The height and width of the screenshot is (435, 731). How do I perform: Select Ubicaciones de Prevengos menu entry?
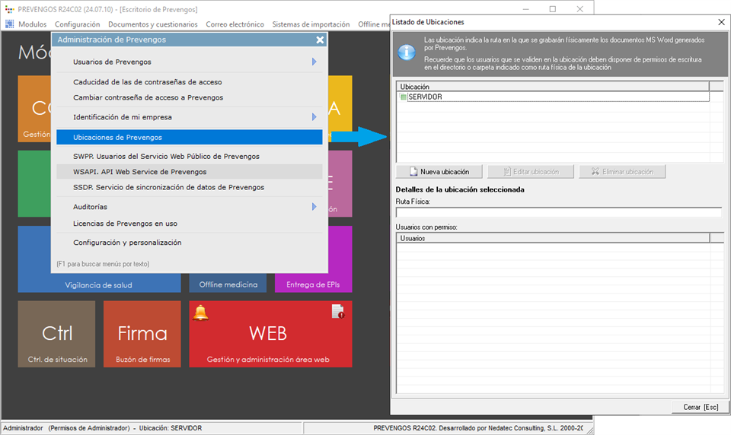(x=189, y=138)
